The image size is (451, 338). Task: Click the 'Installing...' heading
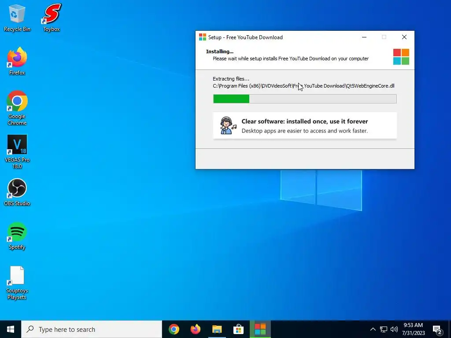click(x=220, y=52)
